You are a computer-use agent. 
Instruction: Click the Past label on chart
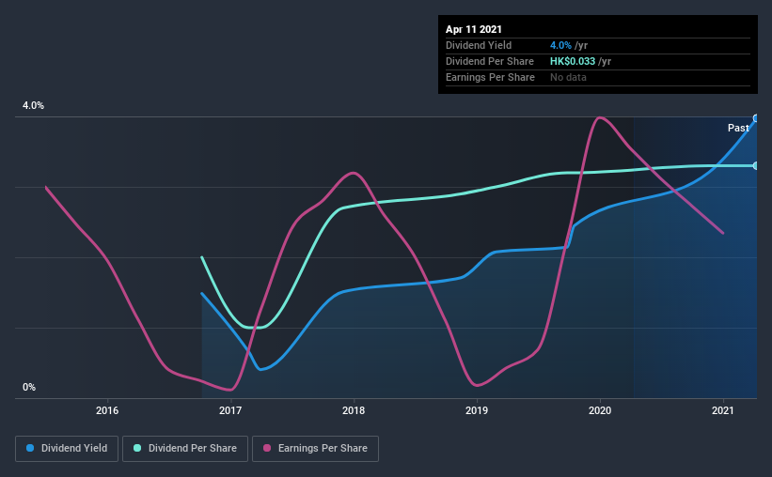(738, 128)
